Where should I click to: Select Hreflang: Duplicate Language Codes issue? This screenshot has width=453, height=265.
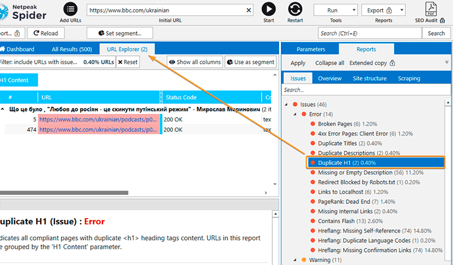click(x=373, y=241)
